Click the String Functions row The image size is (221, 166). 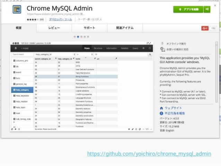tap(76, 77)
